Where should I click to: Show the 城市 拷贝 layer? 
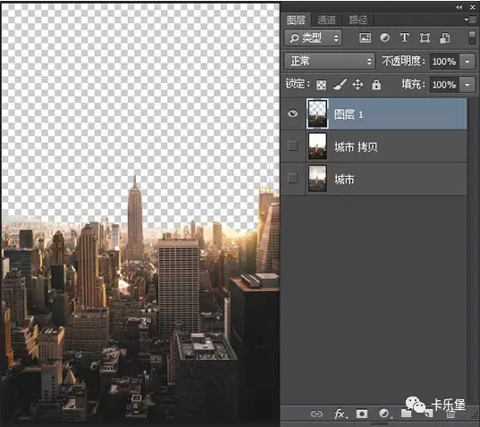point(292,146)
